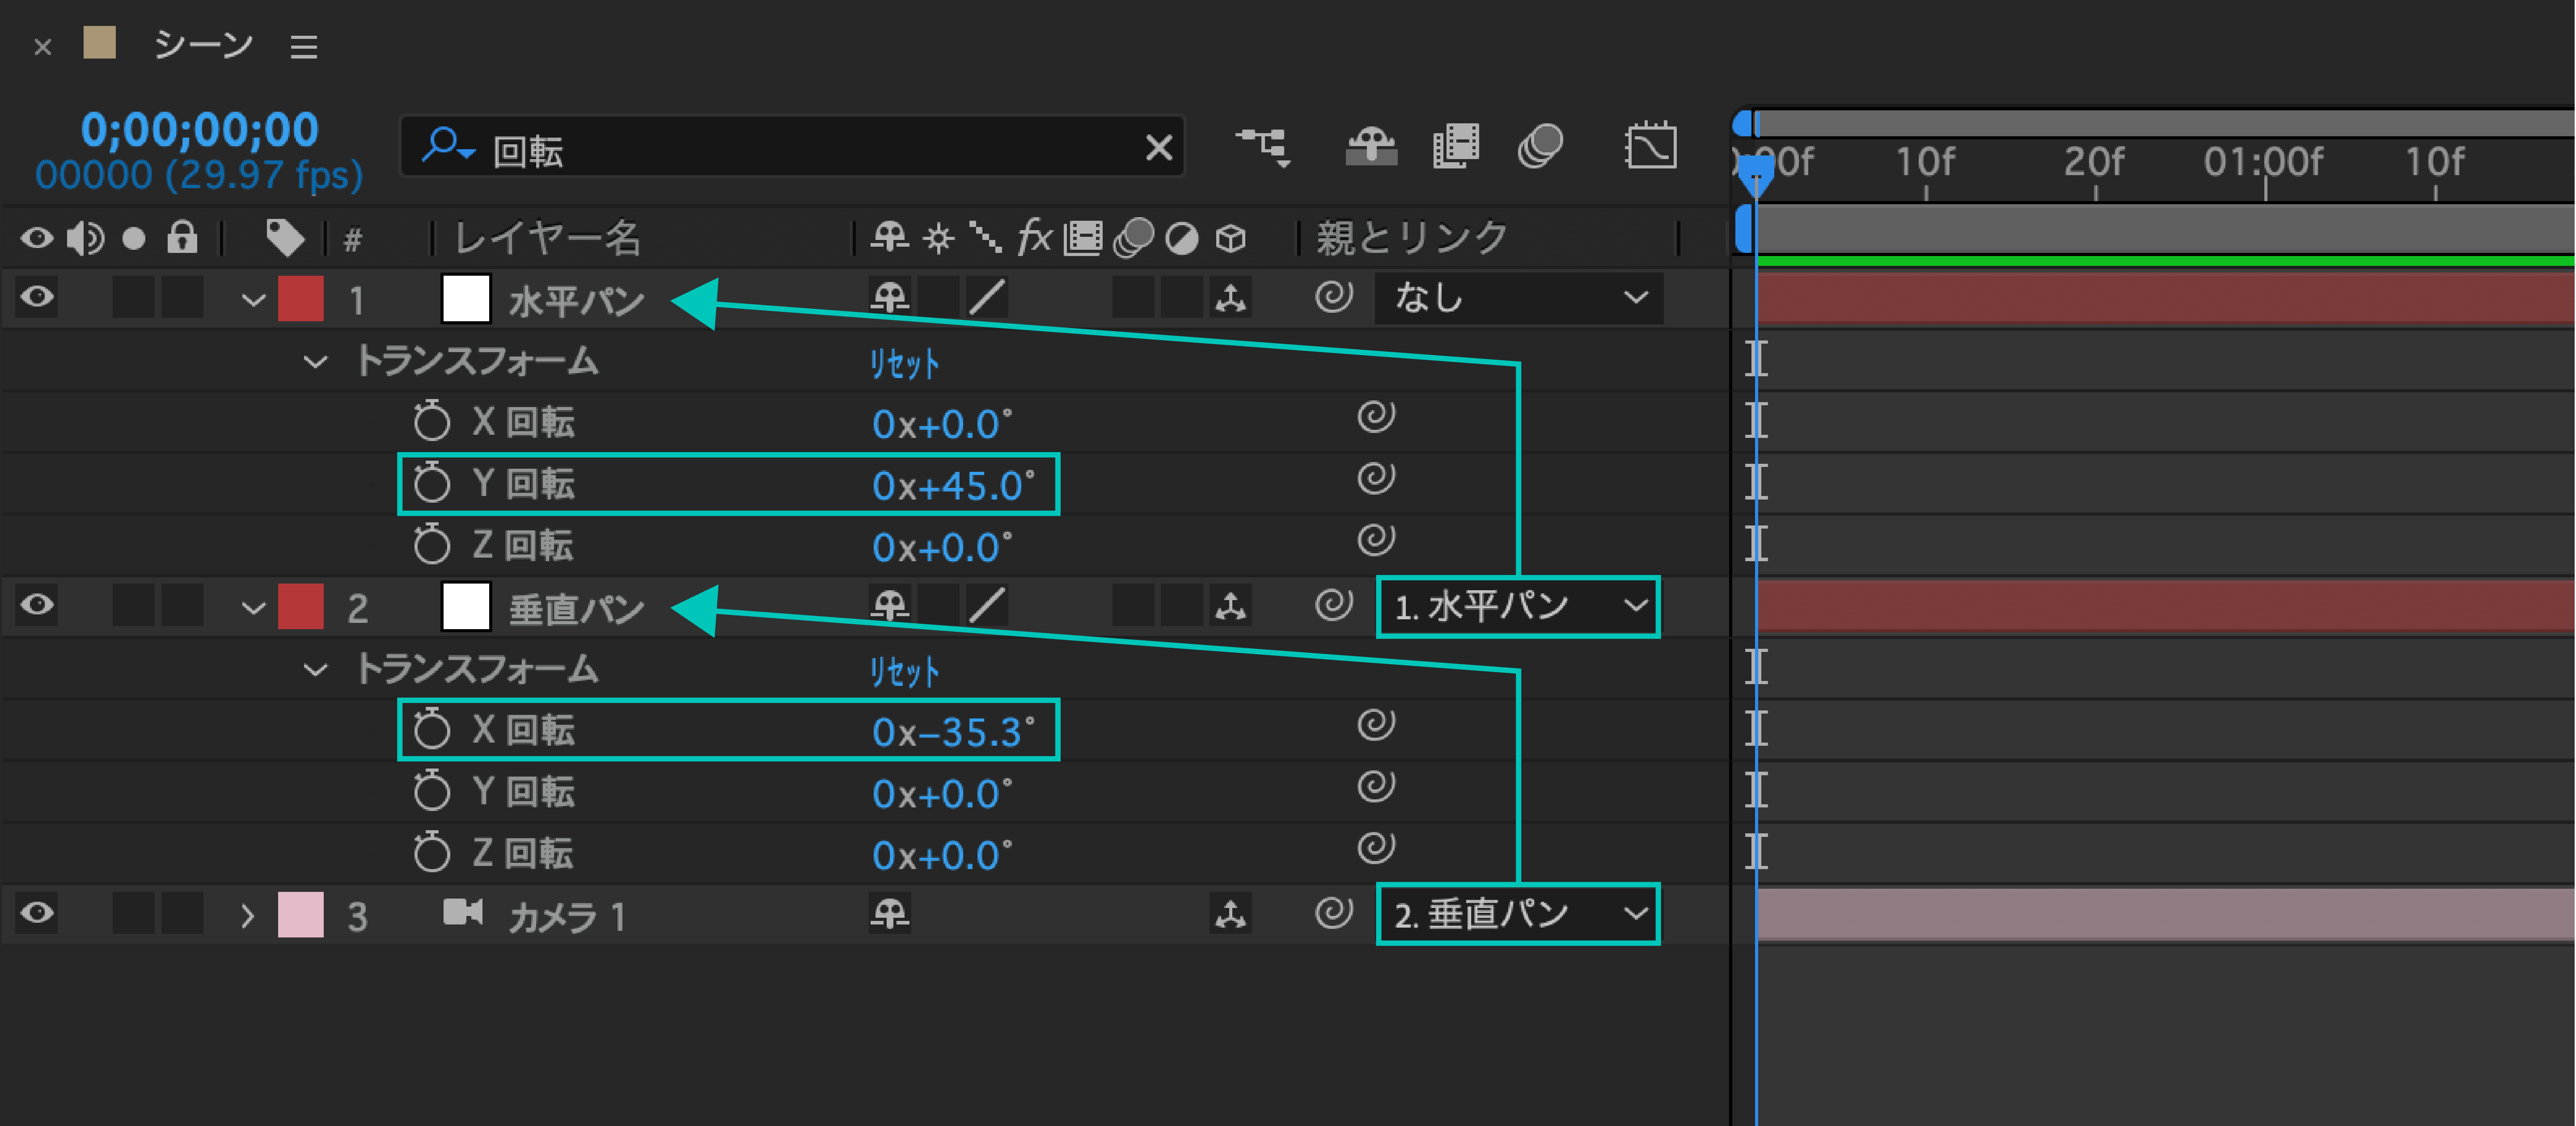Viewport: 2576px width, 1126px height.
Task: Click the red label color of 垂直パン
Action: pos(301,606)
